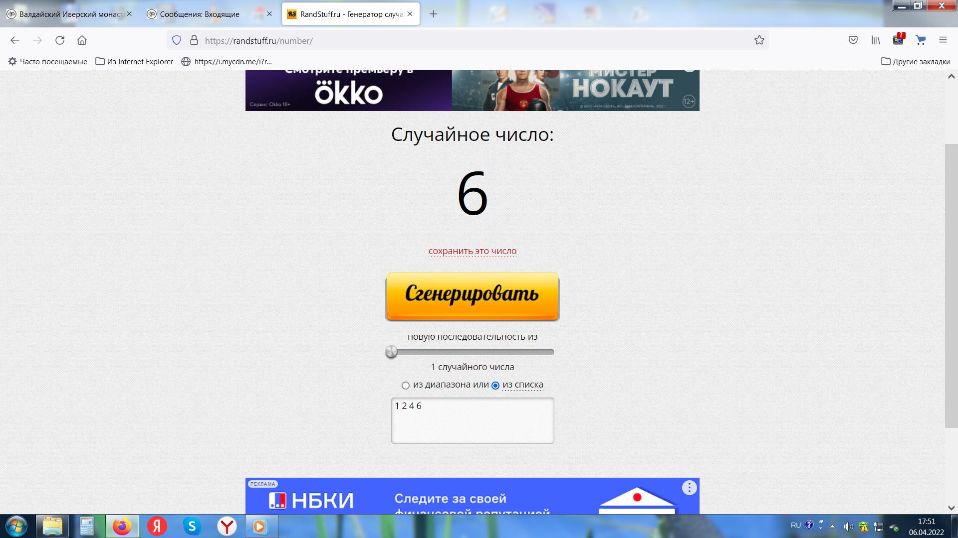The height and width of the screenshot is (538, 958).
Task: Open the network tray icon
Action: [879, 527]
